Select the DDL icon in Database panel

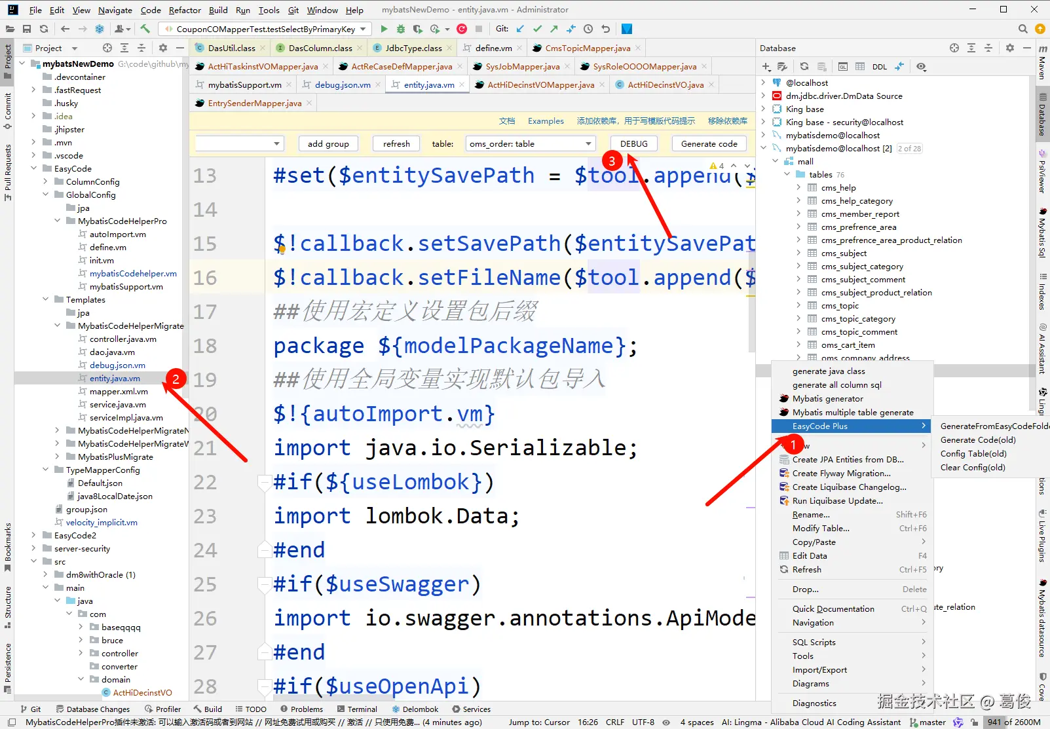tap(879, 66)
